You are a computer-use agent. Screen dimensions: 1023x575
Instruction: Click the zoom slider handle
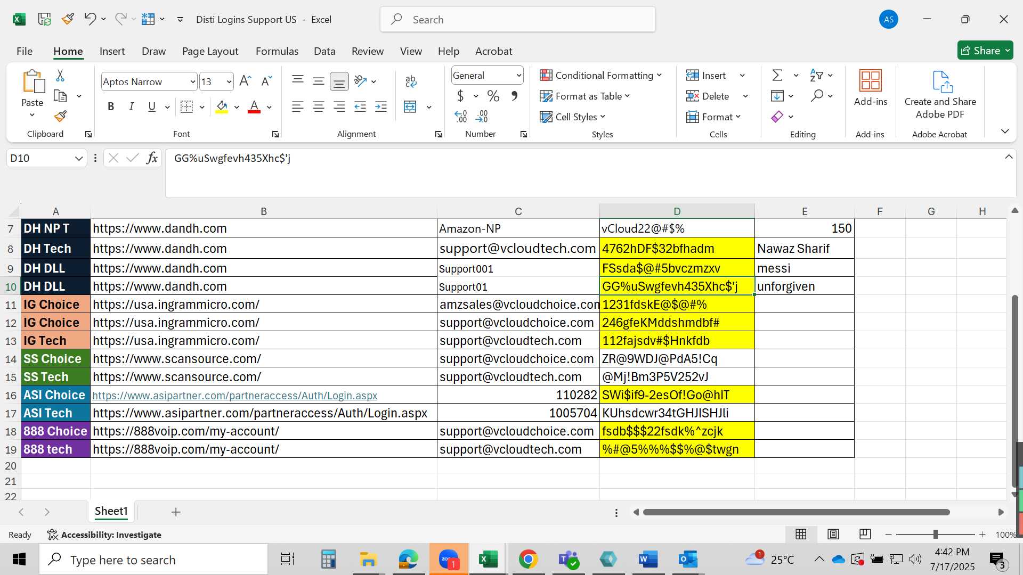coord(936,534)
